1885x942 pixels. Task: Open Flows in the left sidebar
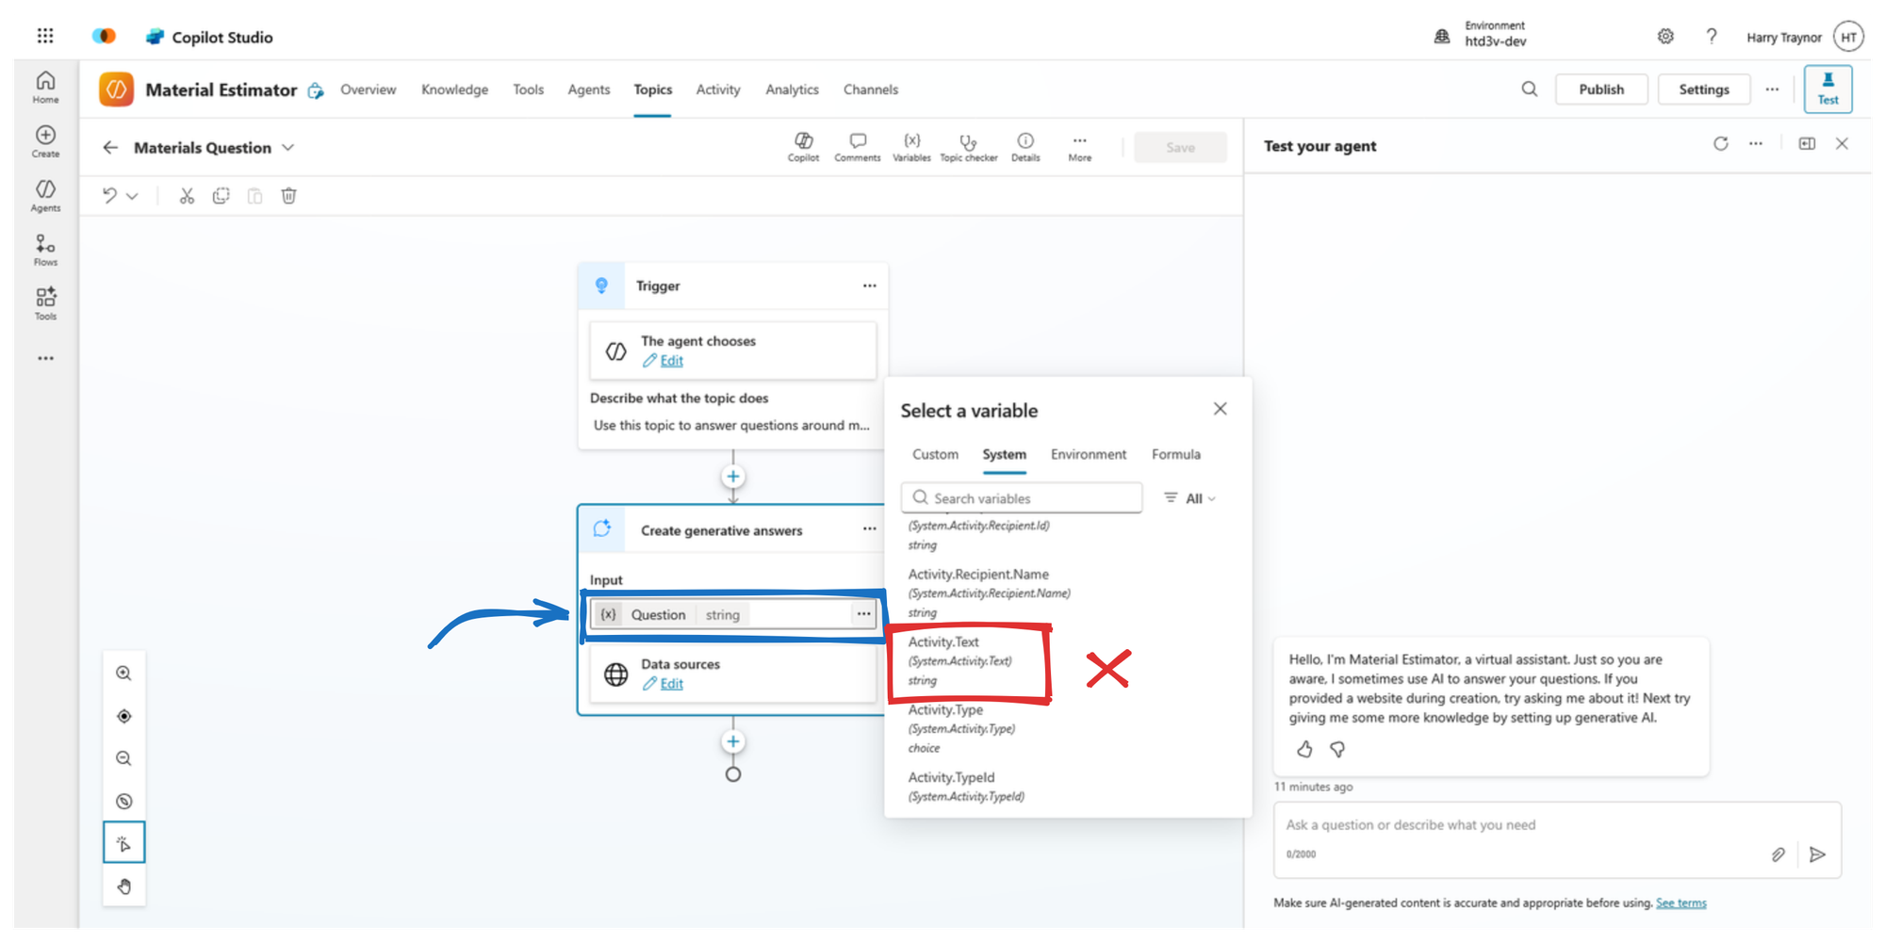[45, 251]
